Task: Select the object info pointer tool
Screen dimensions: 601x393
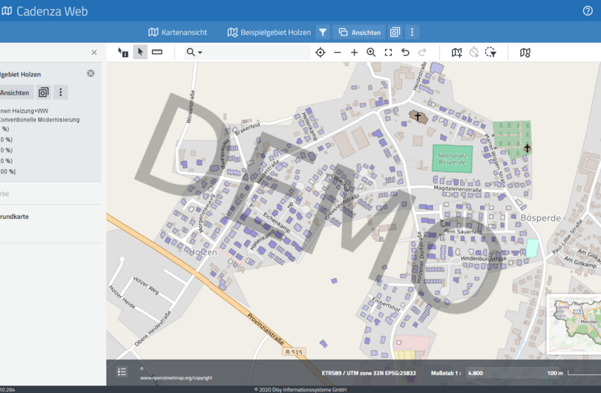Action: pyautogui.click(x=123, y=52)
